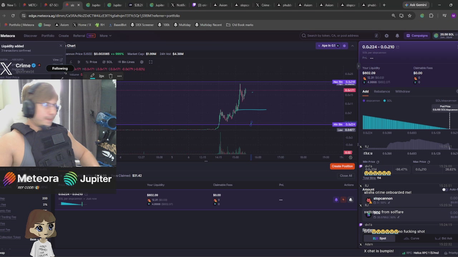Toggle Bin Lines on the chart
Image resolution: width=458 pixels, height=257 pixels.
126,62
